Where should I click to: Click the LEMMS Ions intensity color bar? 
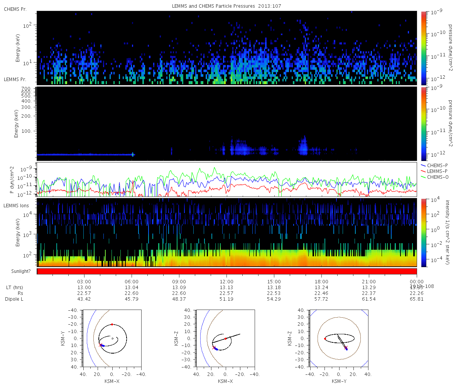click(x=424, y=232)
